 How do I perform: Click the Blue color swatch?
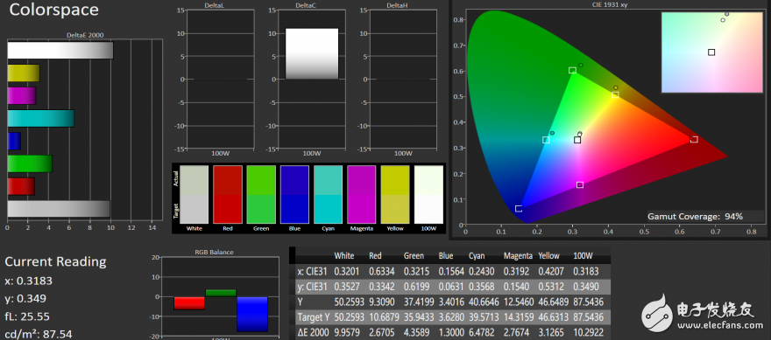(294, 195)
